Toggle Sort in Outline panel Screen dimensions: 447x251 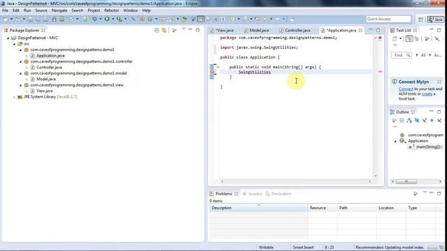[409, 121]
